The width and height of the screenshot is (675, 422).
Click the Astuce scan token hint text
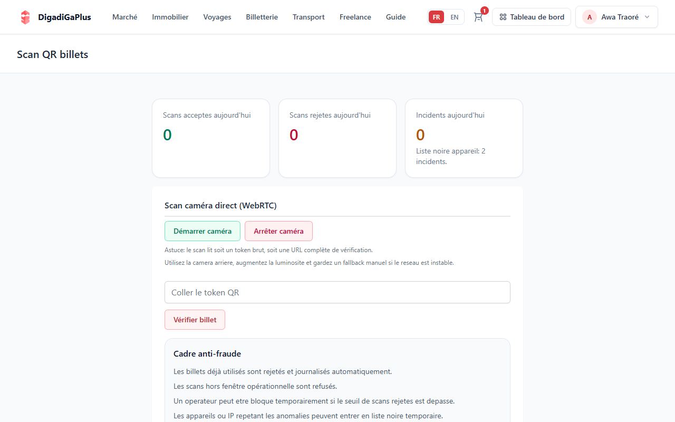point(268,250)
